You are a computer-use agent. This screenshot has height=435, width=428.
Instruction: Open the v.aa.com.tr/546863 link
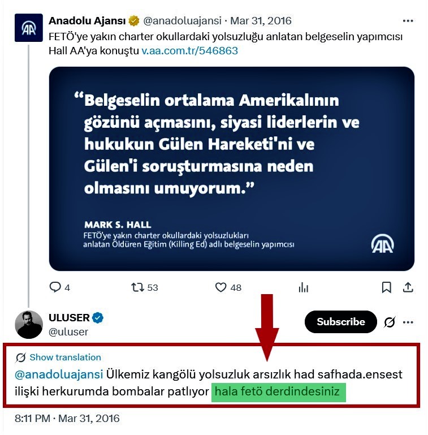click(x=189, y=51)
